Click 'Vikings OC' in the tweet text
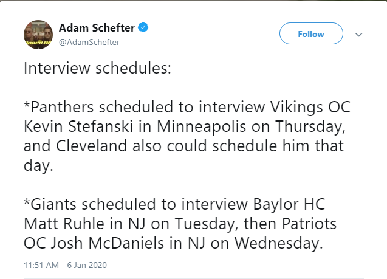 point(310,107)
